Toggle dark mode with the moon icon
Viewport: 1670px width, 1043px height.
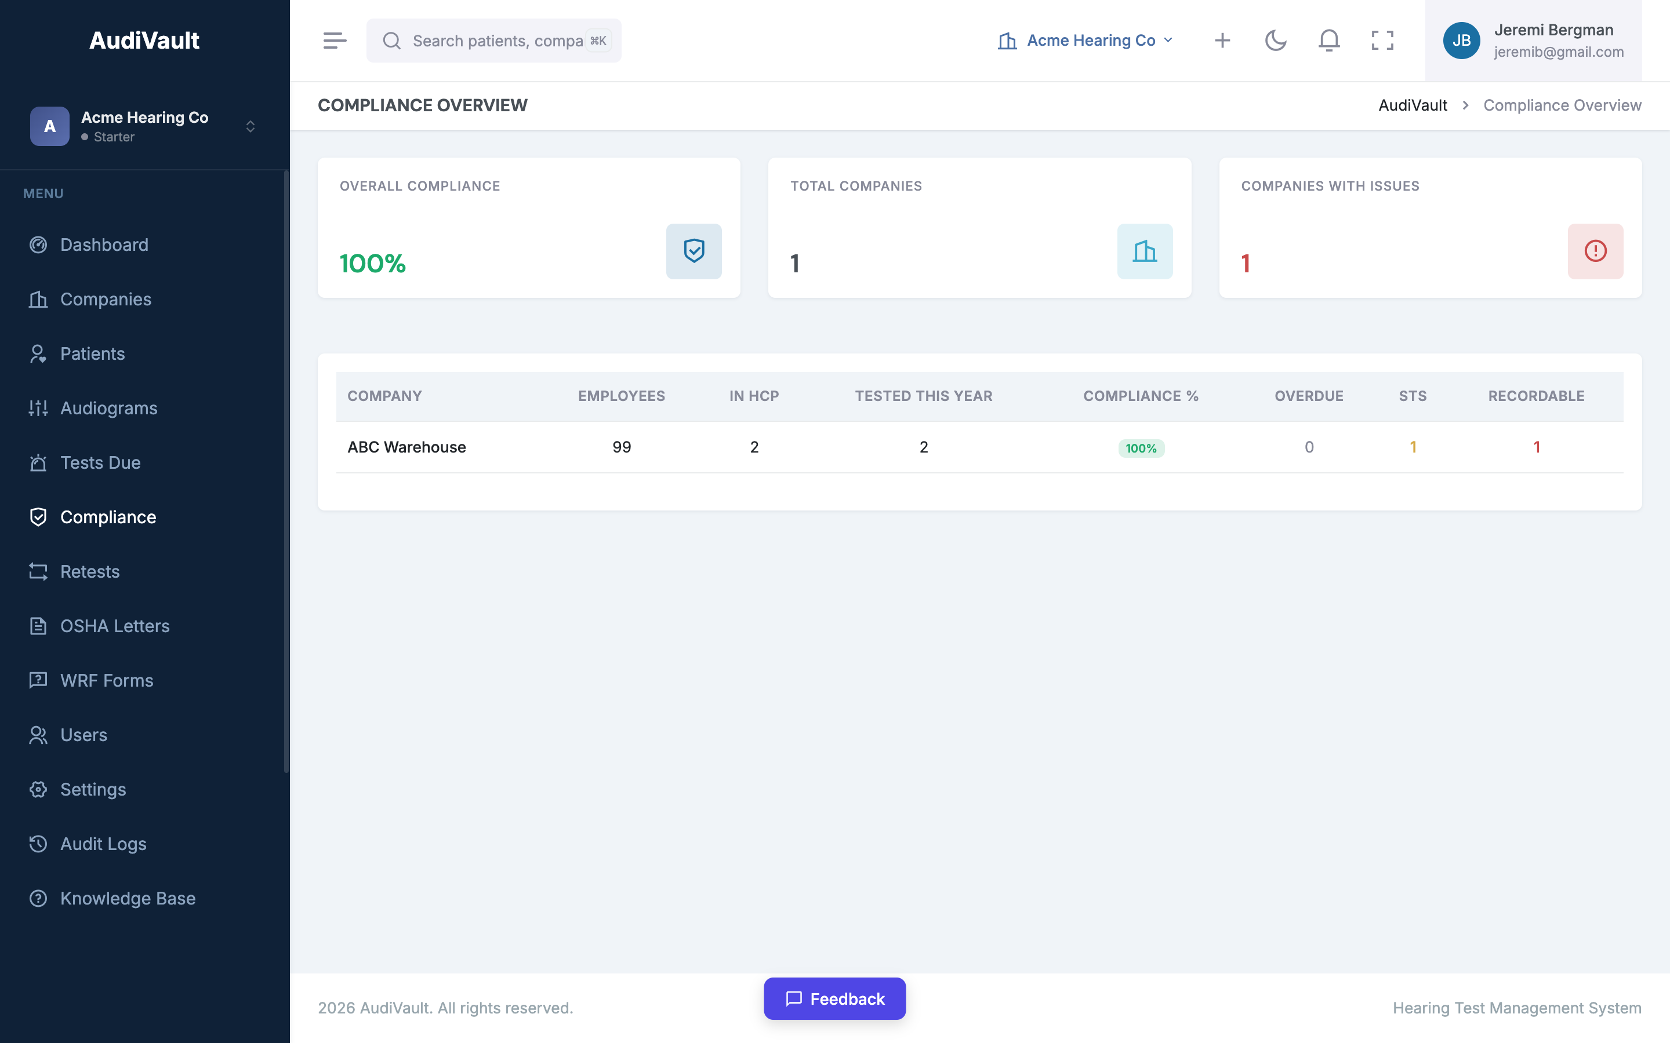pyautogui.click(x=1275, y=41)
